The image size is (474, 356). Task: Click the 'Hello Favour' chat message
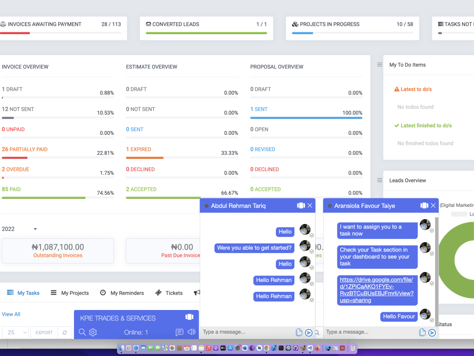click(x=399, y=316)
